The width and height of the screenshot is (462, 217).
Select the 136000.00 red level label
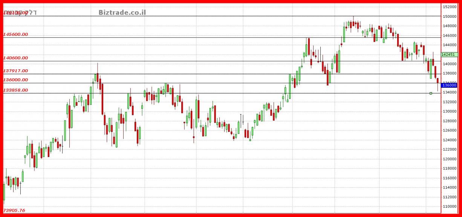(16, 80)
